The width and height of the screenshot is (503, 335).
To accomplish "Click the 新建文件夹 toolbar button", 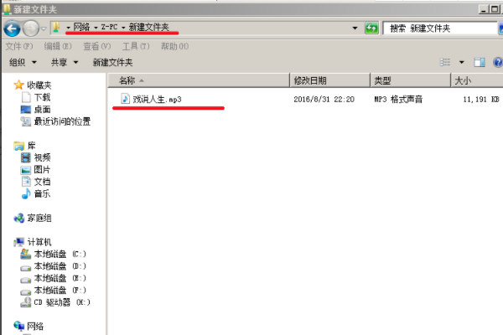I will 112,62.
